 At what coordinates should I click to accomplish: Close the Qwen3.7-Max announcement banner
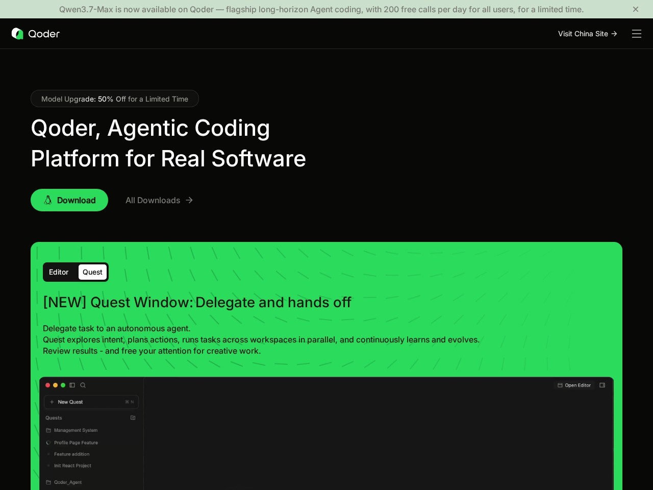pos(636,9)
